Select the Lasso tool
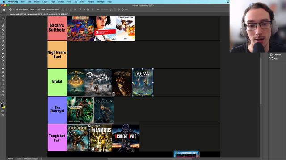The height and width of the screenshot is (160, 286). [3, 26]
